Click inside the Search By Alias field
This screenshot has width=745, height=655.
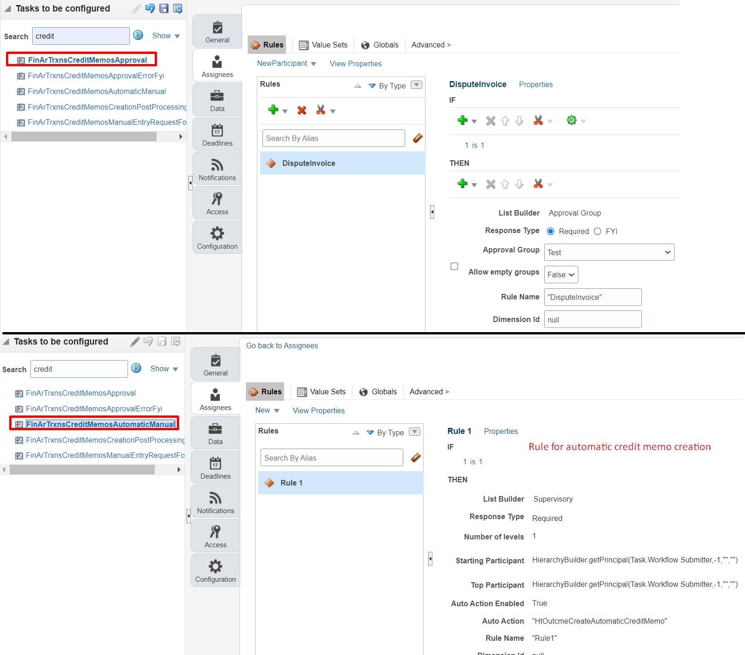(x=333, y=138)
